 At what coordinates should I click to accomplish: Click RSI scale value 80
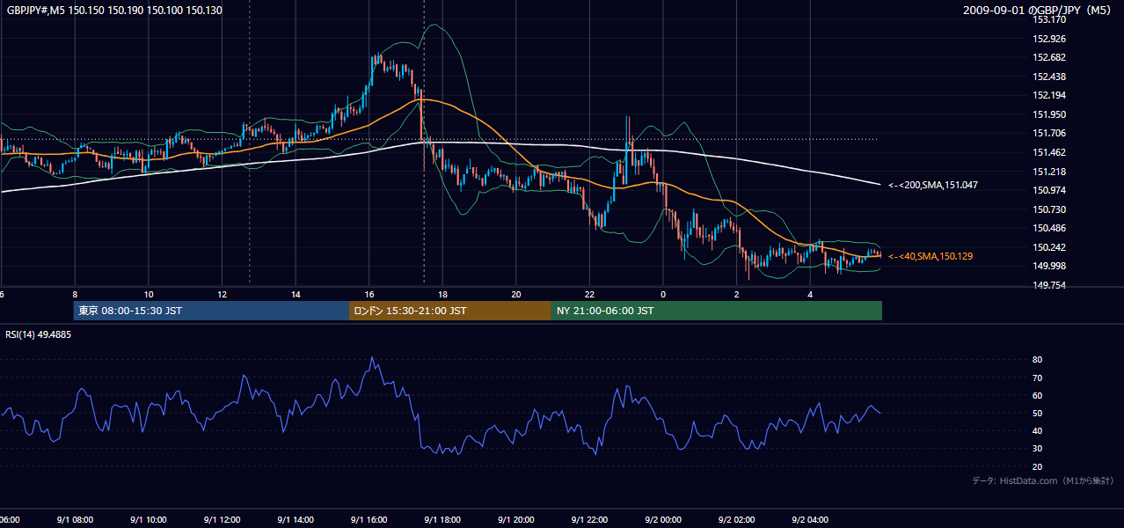1038,360
